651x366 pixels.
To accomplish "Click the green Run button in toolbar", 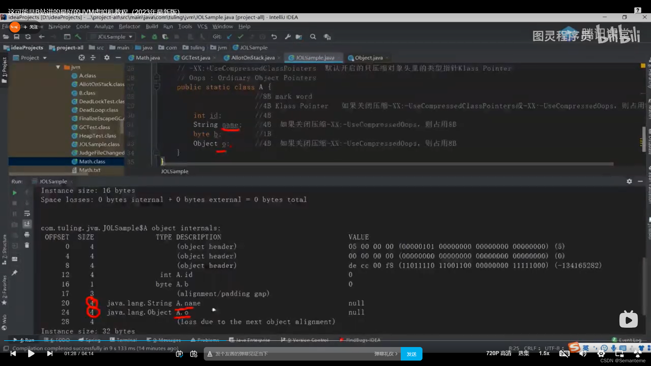I will tap(143, 37).
